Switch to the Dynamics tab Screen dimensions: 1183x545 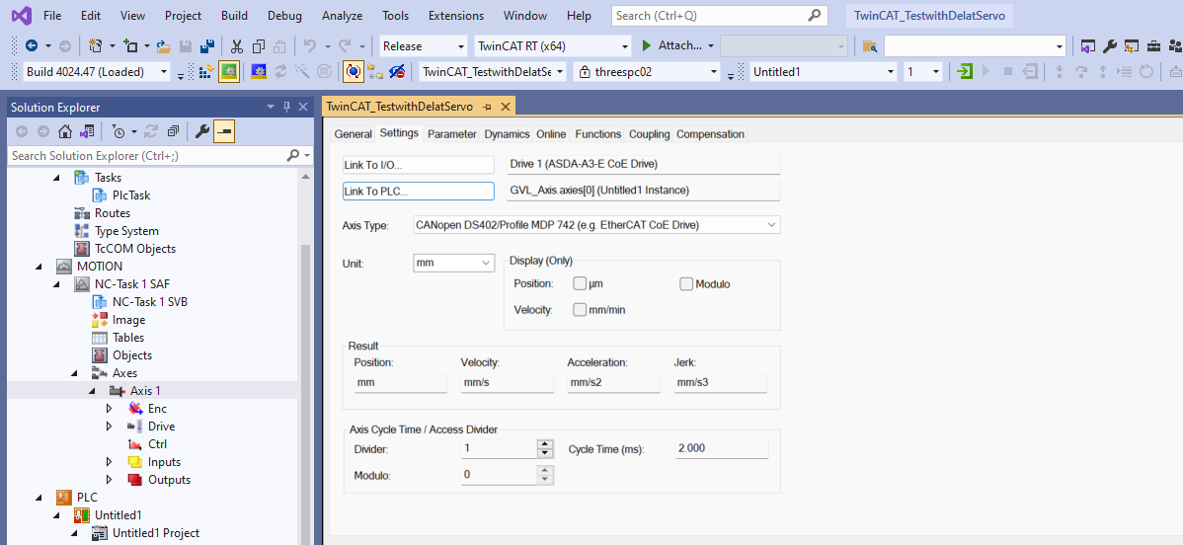(507, 134)
